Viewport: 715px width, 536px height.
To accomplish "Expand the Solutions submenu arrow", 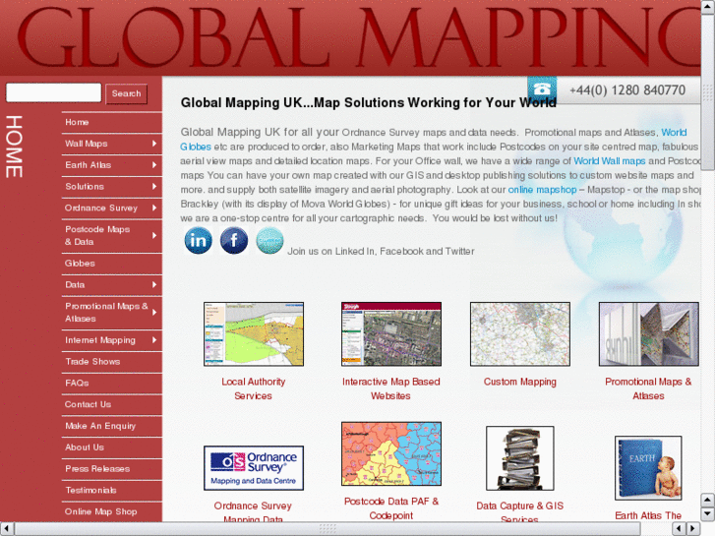I will click(154, 186).
